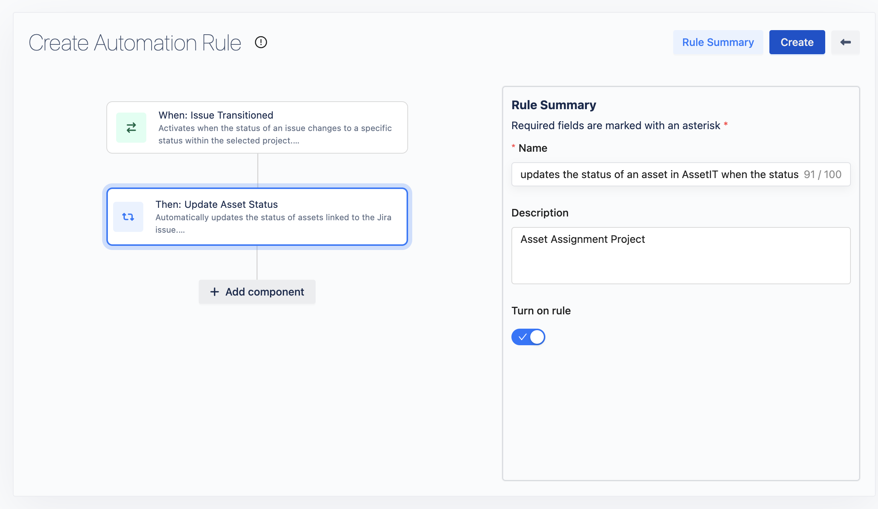878x509 pixels.
Task: Click the blue Update Asset Status icon
Action: click(128, 217)
